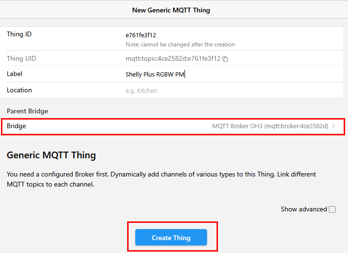
Task: Click the Label row caption
Action: coord(14,74)
